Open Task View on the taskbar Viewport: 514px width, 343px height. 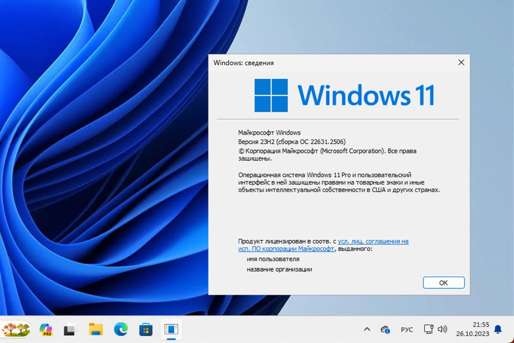pyautogui.click(x=71, y=330)
